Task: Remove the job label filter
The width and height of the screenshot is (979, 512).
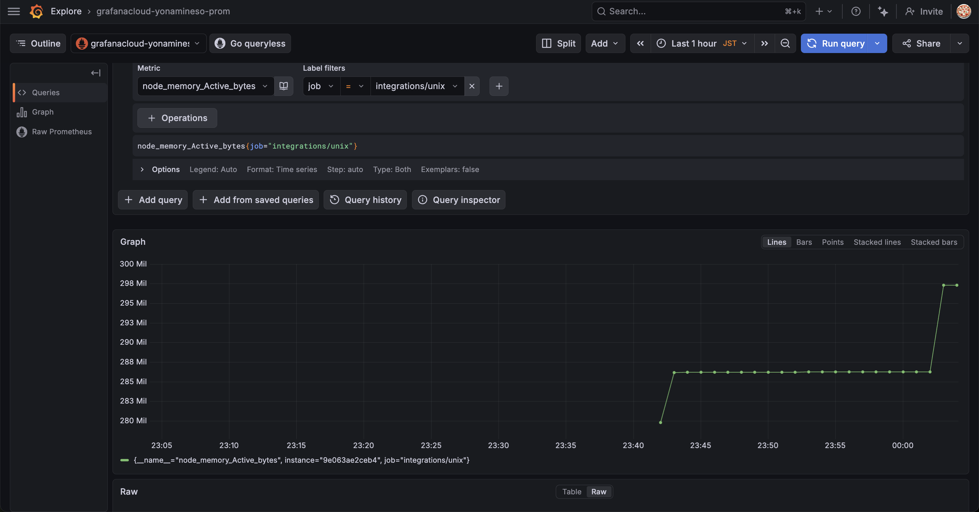Action: 471,86
